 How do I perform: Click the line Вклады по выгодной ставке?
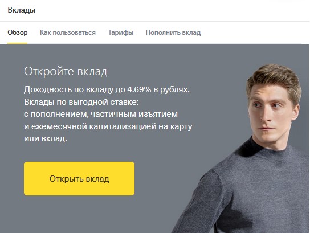81,102
